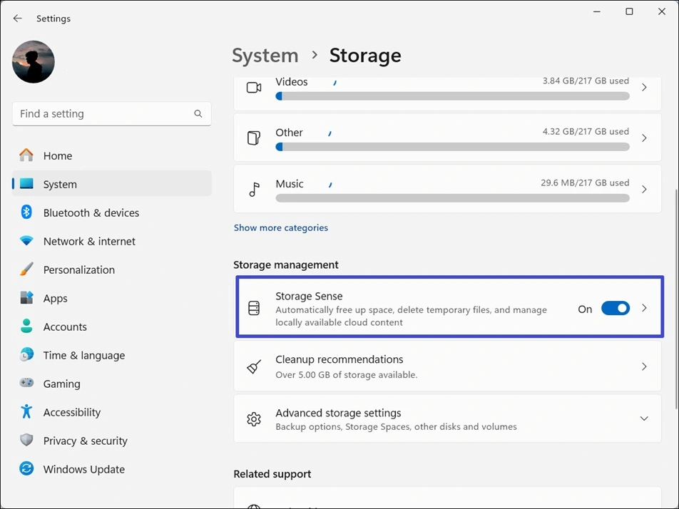Screen dimensions: 679x509
Task: Click the Accessibility person icon
Action: point(26,412)
